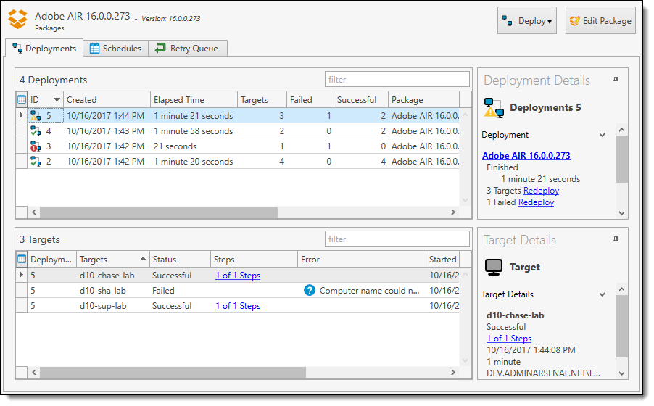Click the error status icon on deployment 3 row
The height and width of the screenshot is (406, 654).
(36, 146)
